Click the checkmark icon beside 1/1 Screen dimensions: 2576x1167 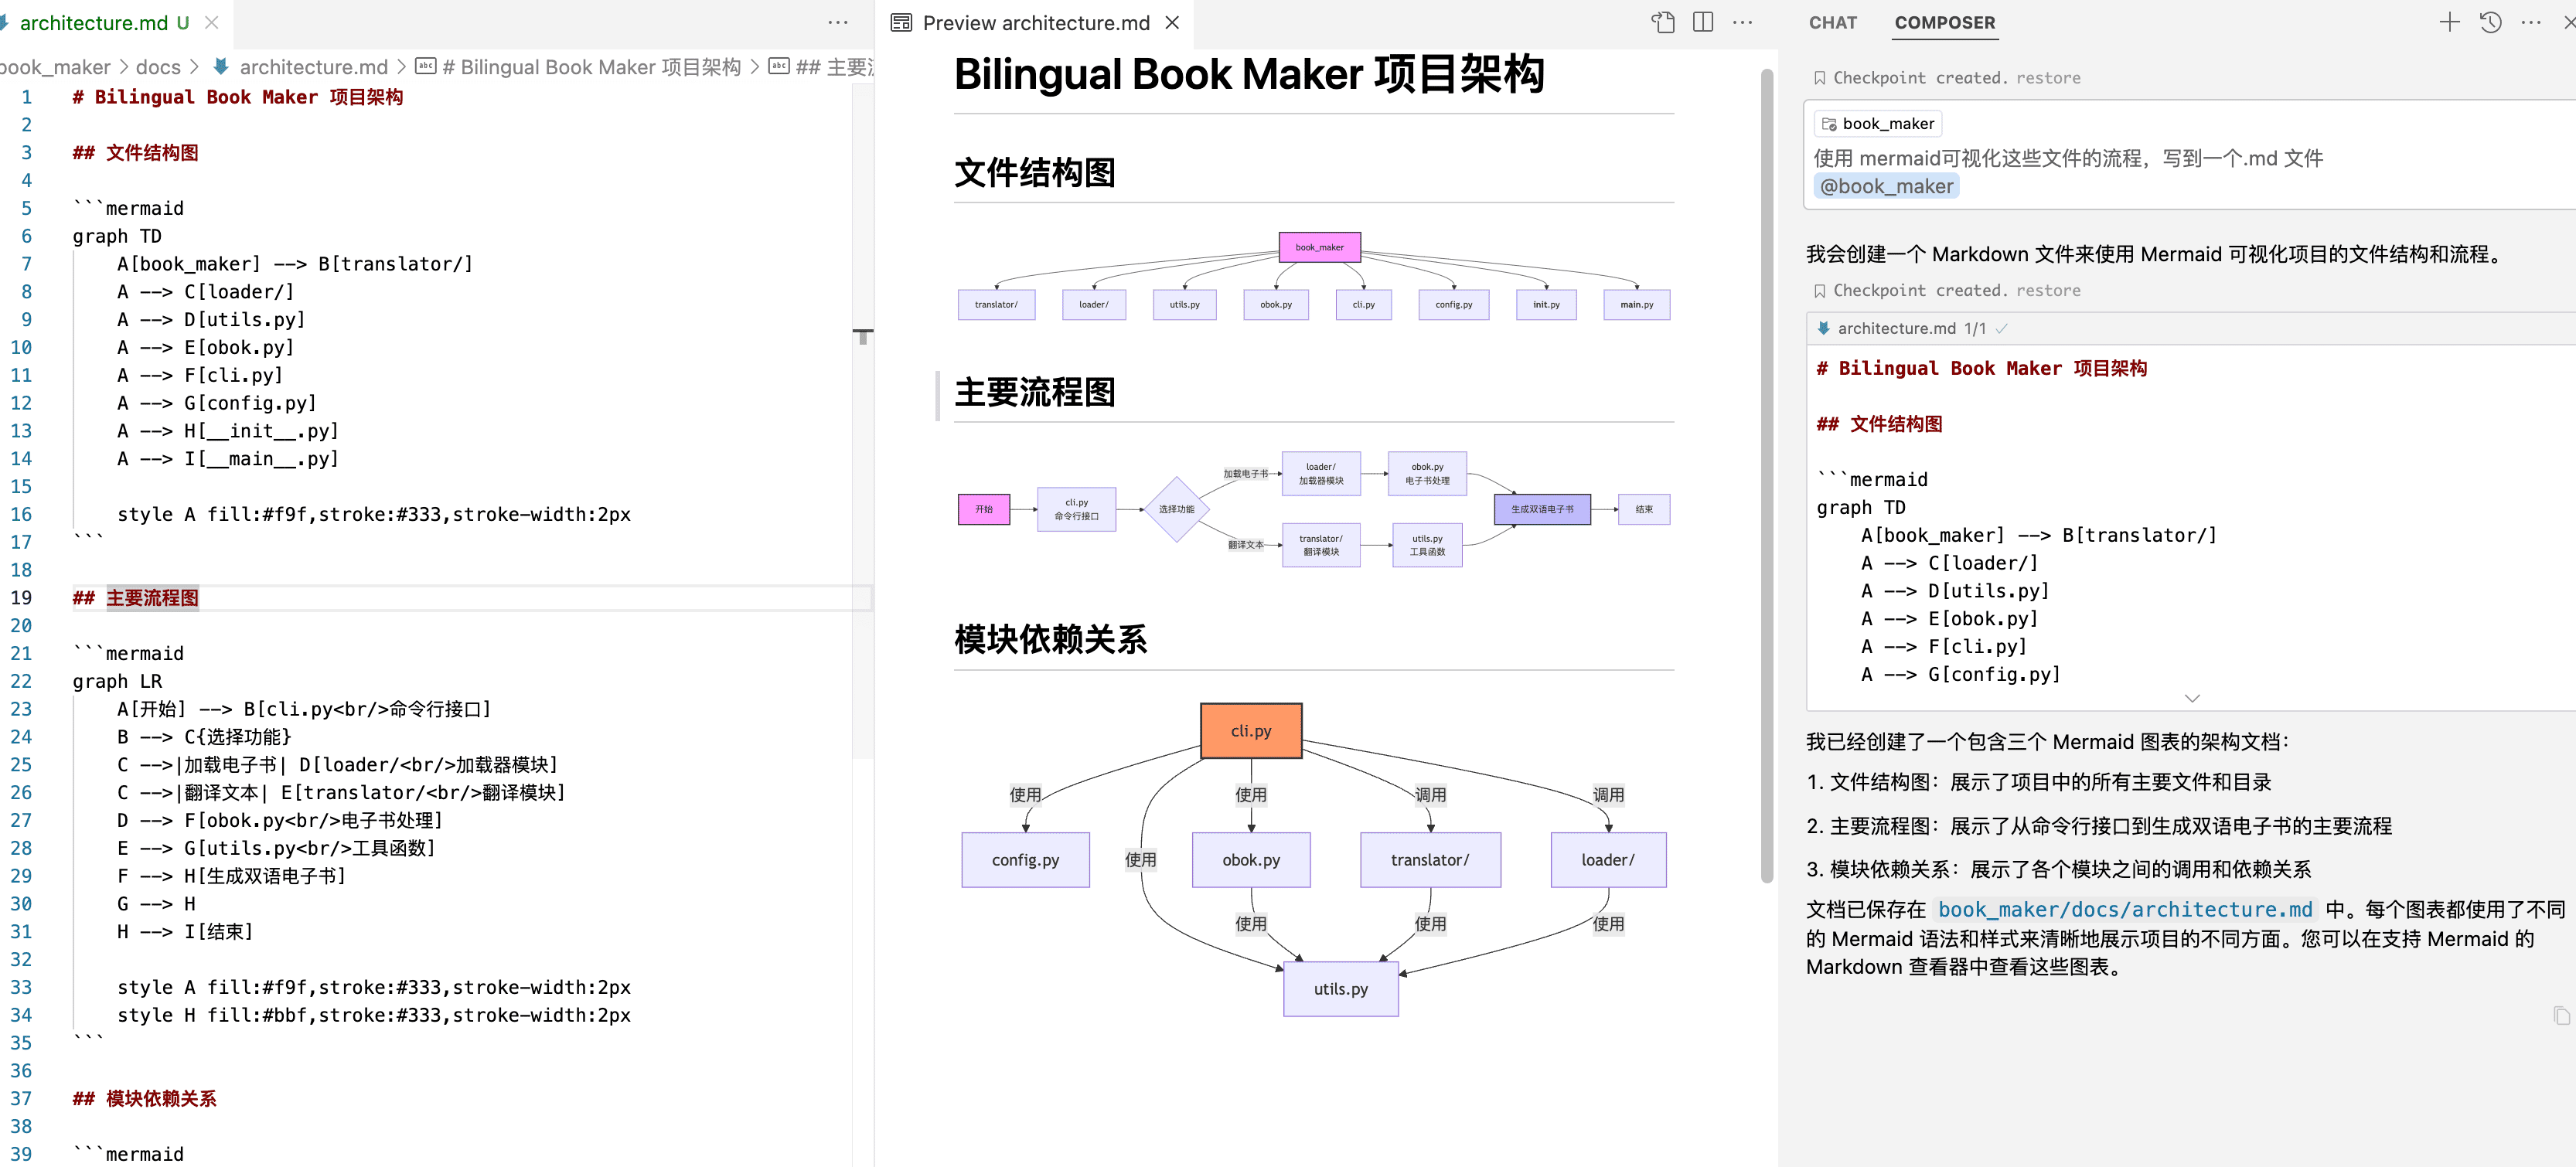2001,328
